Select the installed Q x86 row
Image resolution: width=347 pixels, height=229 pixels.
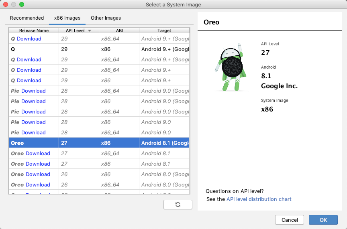pos(99,49)
